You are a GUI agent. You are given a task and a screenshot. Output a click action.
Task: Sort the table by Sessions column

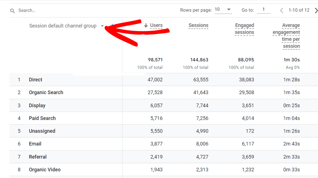pos(198,25)
